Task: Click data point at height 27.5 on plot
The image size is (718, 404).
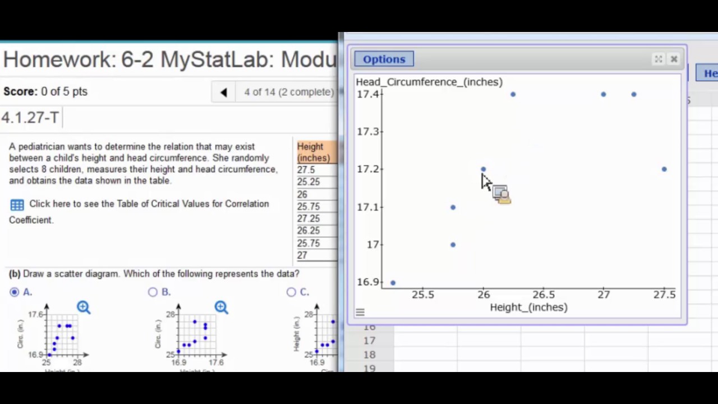Action: (x=664, y=169)
